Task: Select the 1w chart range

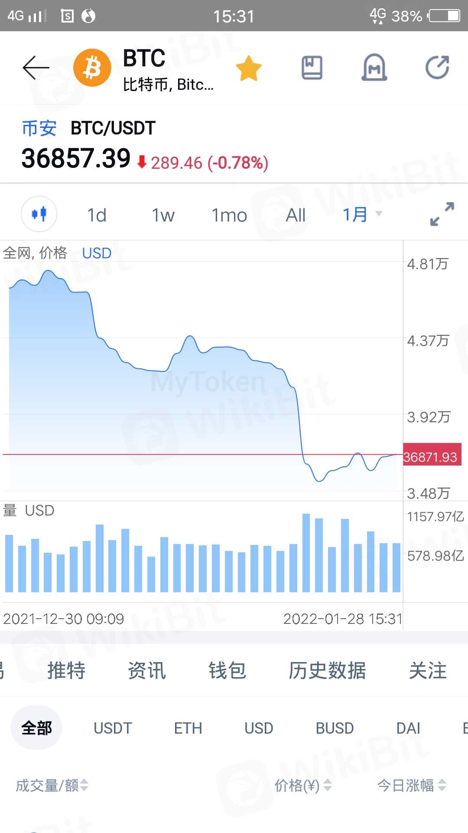Action: point(163,215)
